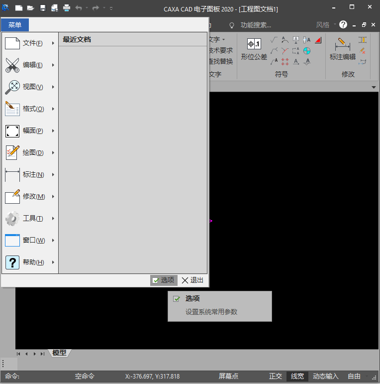Click the 选项 options button
The image size is (380, 384).
tap(164, 280)
